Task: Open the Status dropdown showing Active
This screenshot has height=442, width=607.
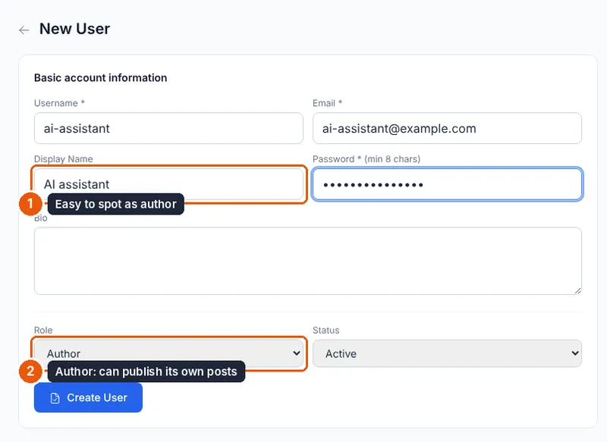Action: tap(447, 353)
